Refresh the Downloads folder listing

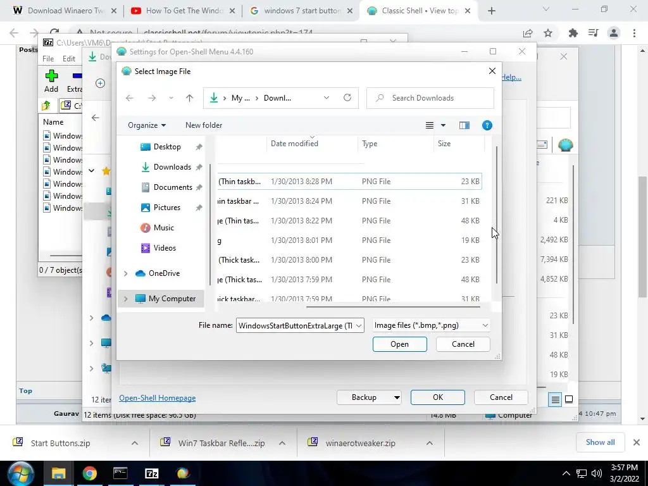(x=347, y=97)
